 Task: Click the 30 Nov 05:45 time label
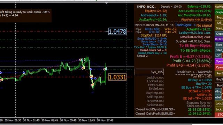(x=50, y=120)
